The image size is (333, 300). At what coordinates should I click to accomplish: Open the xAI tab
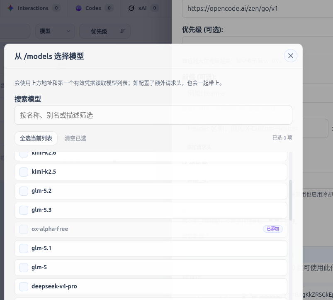point(143,8)
